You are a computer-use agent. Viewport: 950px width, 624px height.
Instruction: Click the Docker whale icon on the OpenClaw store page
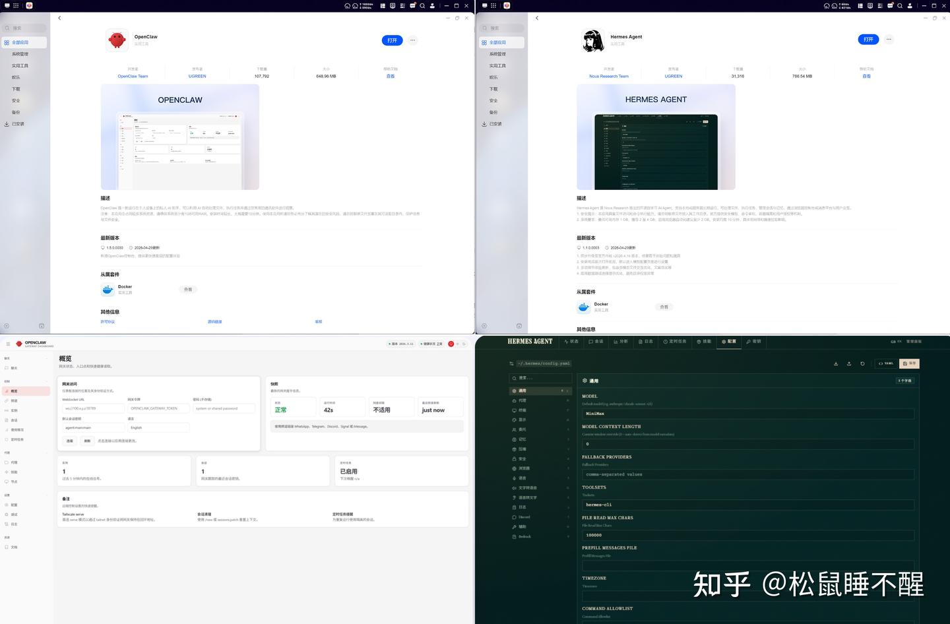[108, 290]
